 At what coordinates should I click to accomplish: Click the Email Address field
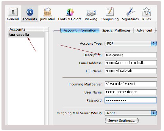131,63
